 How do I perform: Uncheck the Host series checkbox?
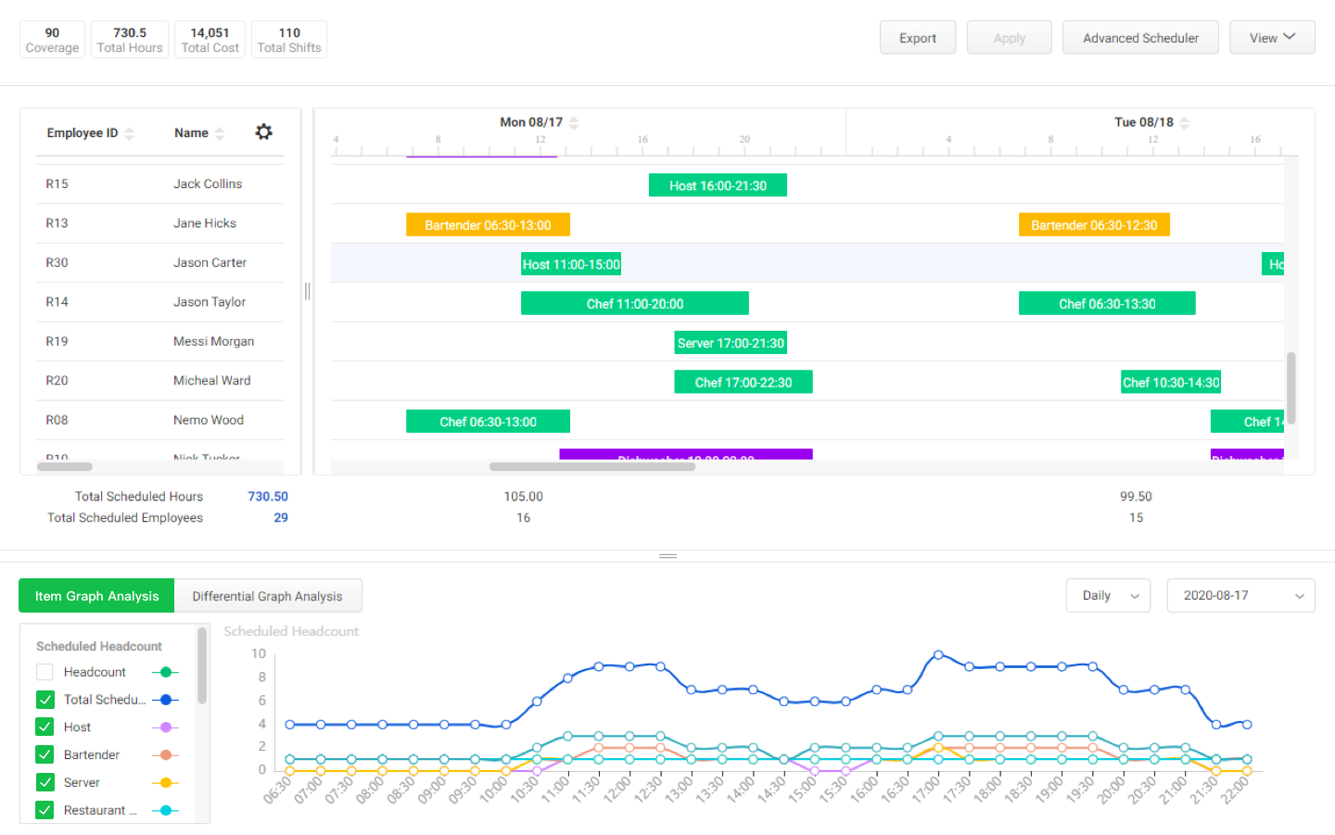[x=44, y=727]
